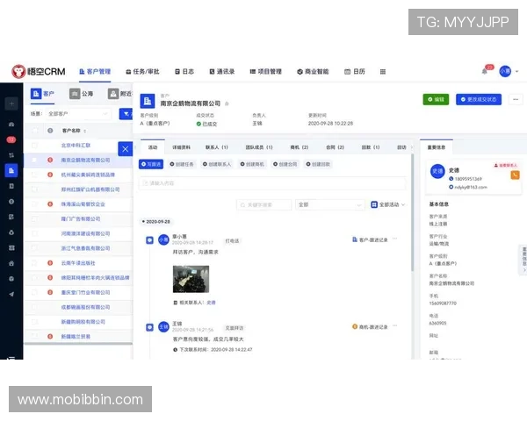The image size is (527, 421).
Task: Click the star favorite icon beside company name
Action: tap(227, 103)
